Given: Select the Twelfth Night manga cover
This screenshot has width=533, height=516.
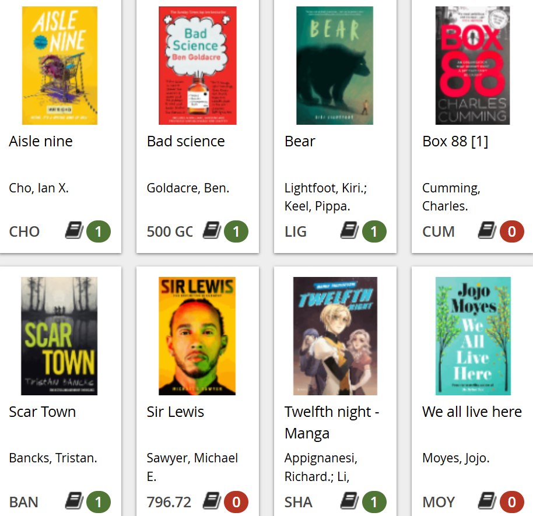Looking at the screenshot, I should point(335,336).
